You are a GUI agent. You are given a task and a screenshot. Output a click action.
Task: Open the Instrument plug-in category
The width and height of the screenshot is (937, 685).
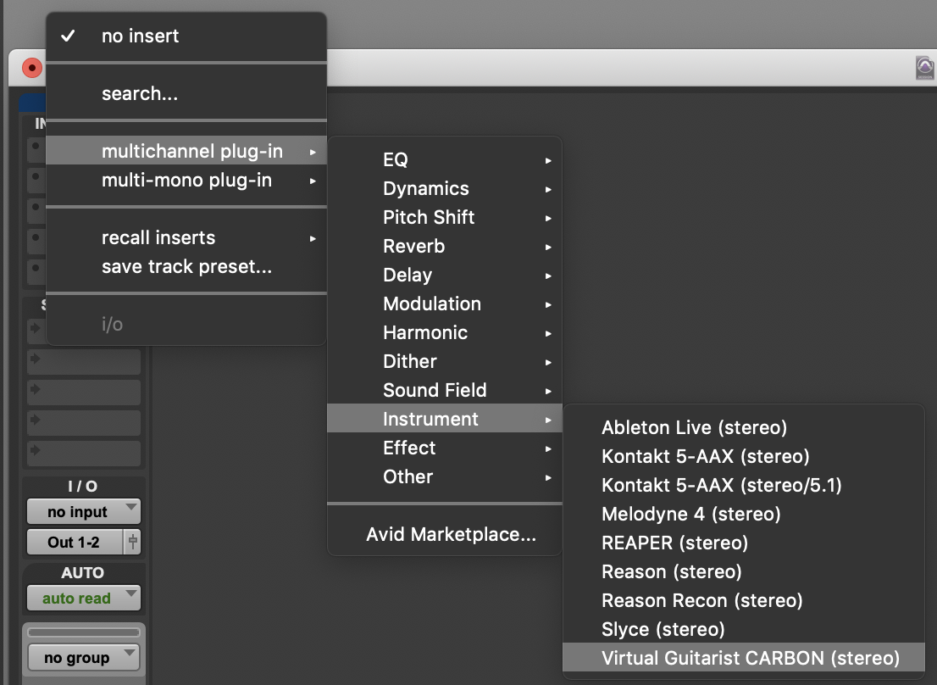(x=445, y=419)
